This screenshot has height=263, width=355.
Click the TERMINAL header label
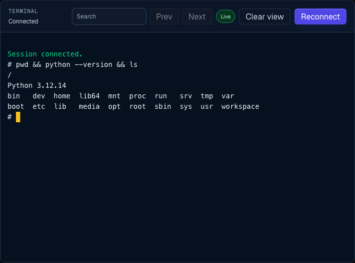[23, 11]
